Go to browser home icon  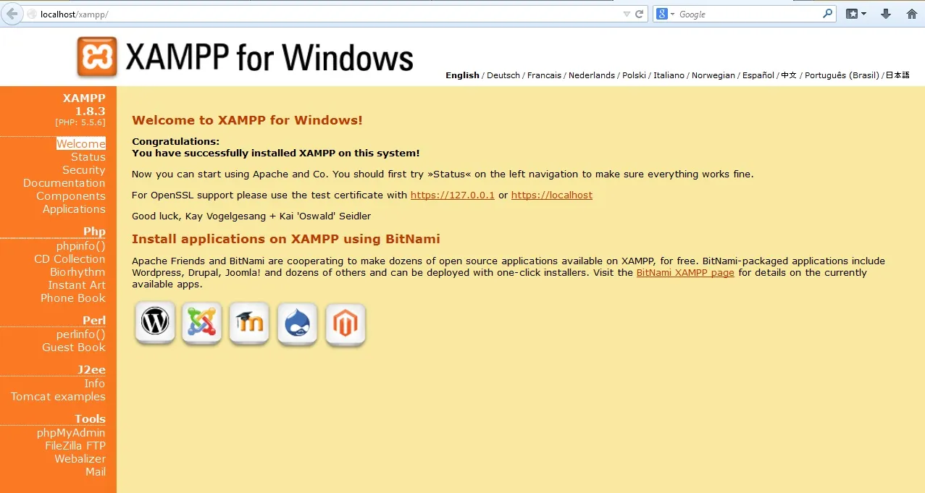911,14
